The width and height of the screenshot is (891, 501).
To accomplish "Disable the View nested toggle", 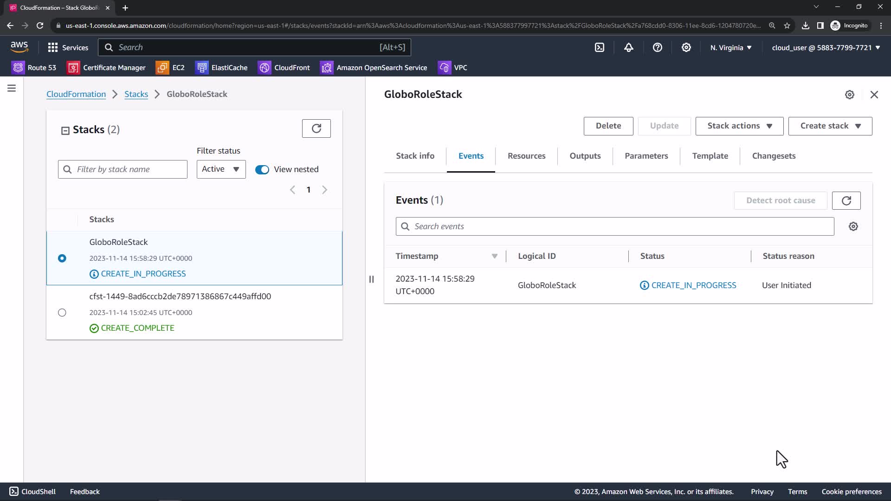I will [x=262, y=170].
